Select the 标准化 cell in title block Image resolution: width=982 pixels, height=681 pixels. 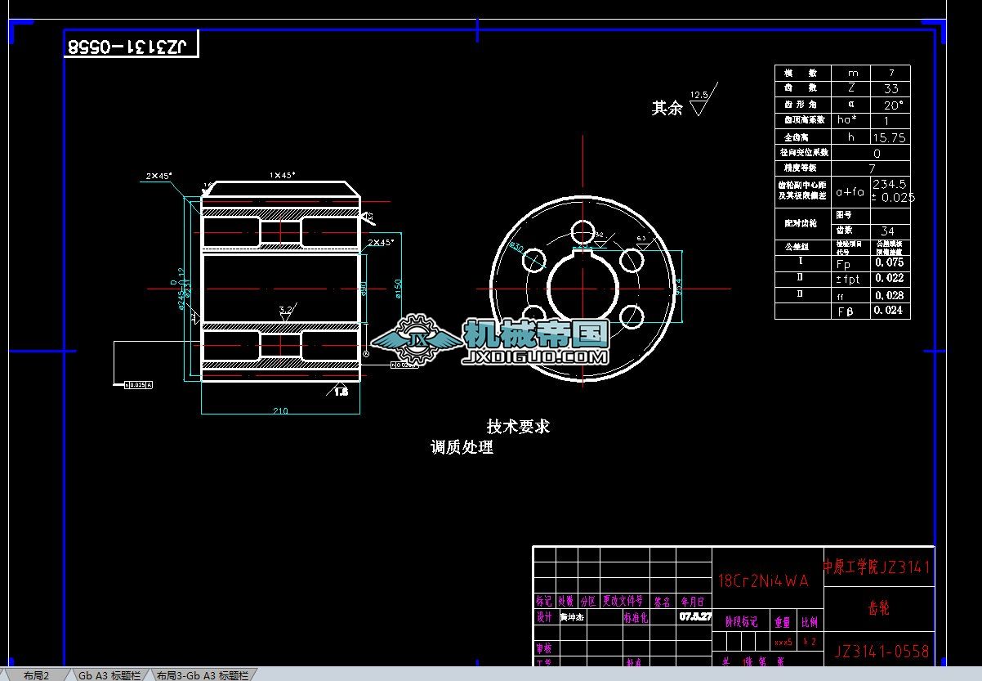[x=636, y=617]
